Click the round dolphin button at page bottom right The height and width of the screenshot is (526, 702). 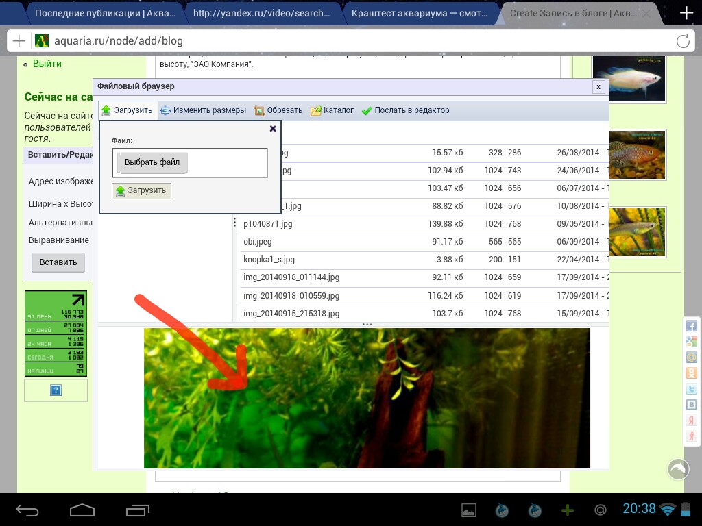(x=678, y=469)
